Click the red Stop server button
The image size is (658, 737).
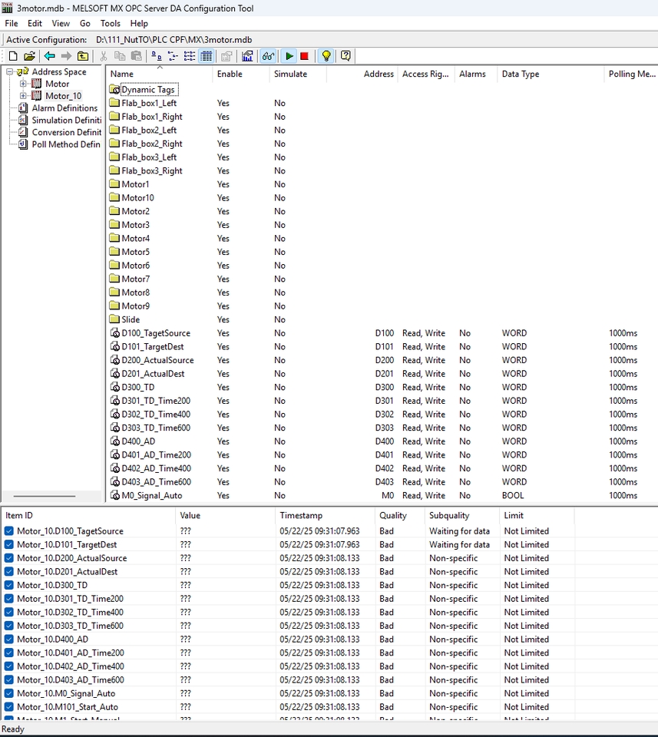coord(304,56)
